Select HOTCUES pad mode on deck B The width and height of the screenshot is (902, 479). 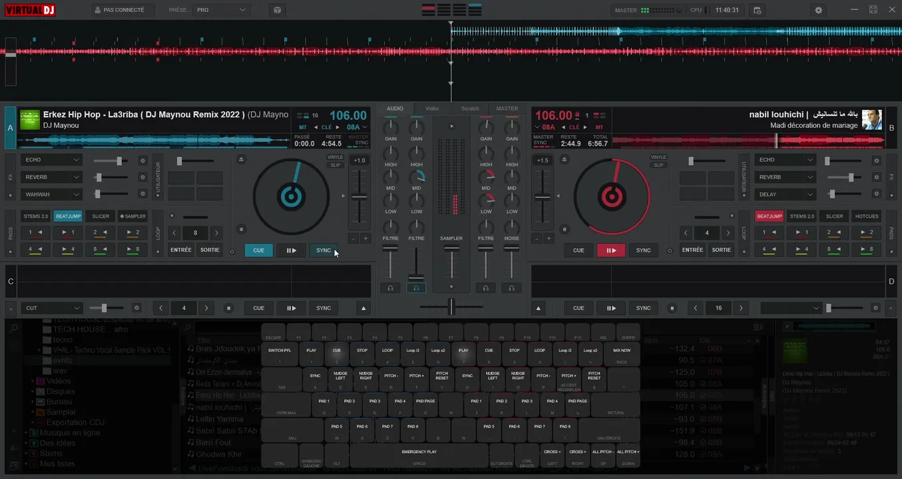coord(867,216)
